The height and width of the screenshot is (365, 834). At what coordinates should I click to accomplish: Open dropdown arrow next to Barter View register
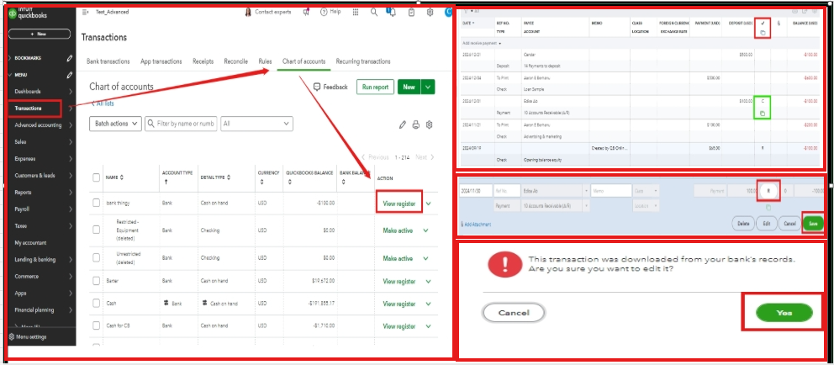[x=428, y=282]
